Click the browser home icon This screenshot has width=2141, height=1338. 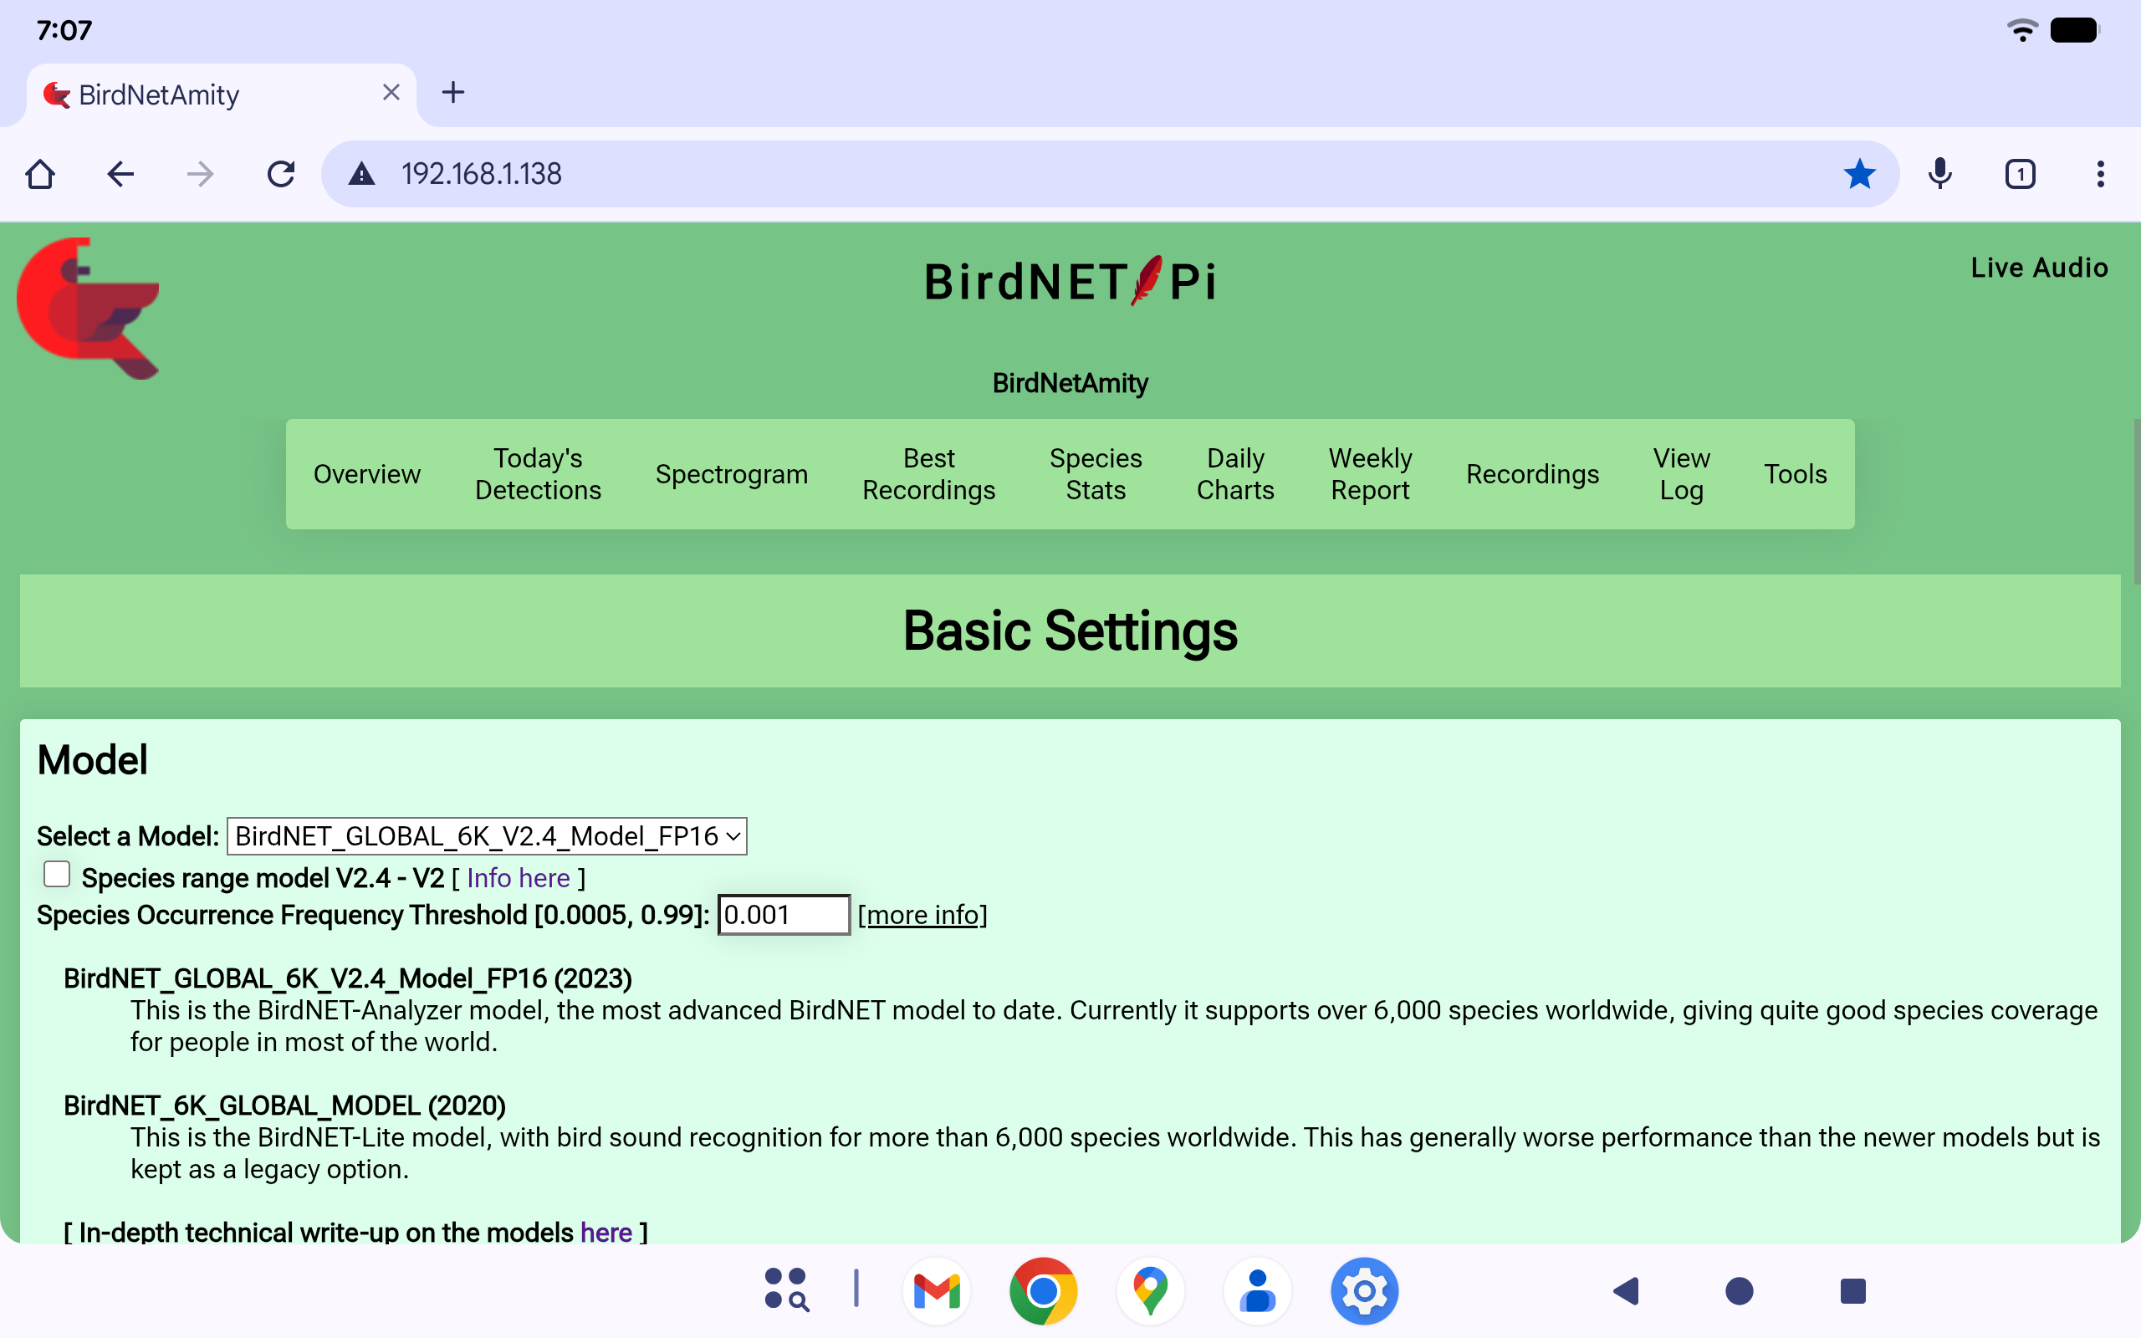[41, 174]
